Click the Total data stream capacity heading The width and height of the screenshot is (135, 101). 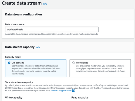19,82
